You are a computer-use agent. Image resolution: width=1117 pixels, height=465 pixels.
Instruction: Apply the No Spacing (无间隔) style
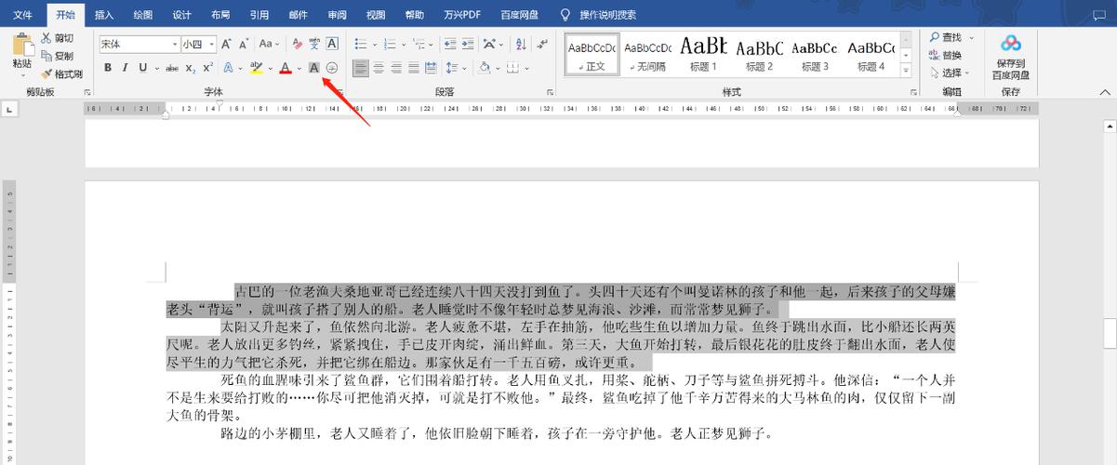tap(647, 54)
